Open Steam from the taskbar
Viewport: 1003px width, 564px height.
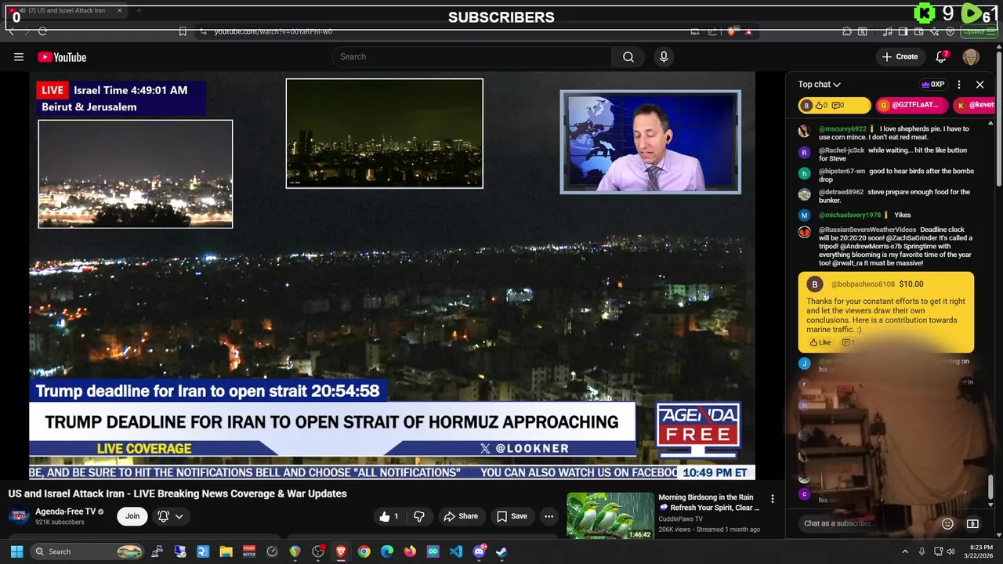(x=501, y=551)
